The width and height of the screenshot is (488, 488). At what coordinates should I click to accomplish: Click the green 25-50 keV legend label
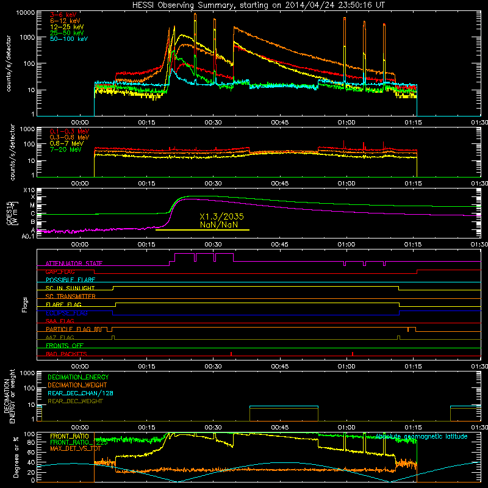(67, 33)
